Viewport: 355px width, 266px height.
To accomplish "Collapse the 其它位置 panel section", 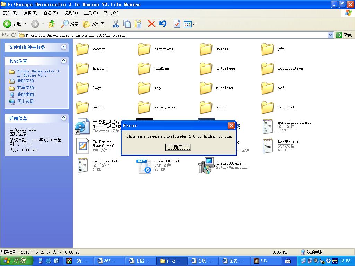I will click(63, 61).
